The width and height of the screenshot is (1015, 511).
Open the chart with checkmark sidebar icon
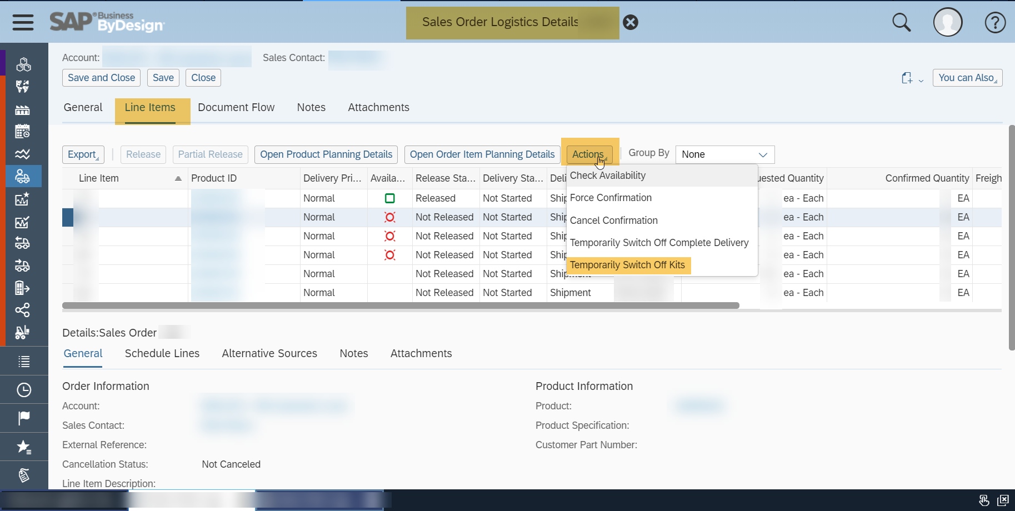point(22,222)
